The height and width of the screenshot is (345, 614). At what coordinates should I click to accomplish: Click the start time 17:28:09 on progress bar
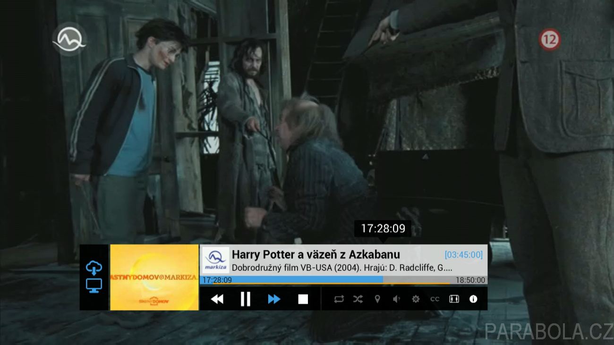point(217,280)
